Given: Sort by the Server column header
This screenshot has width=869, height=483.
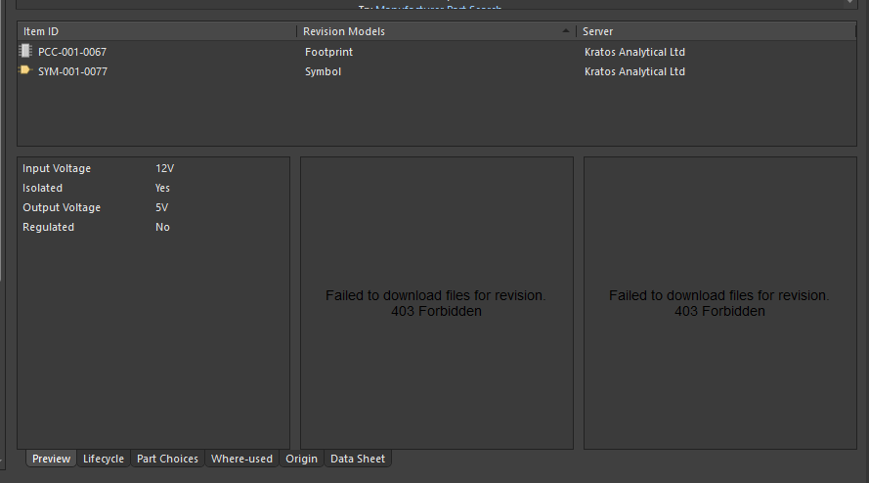Looking at the screenshot, I should [x=717, y=31].
